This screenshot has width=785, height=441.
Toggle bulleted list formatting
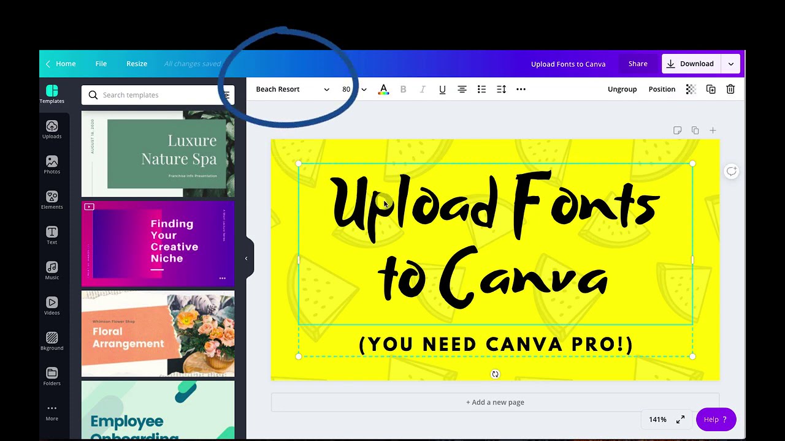pyautogui.click(x=481, y=89)
